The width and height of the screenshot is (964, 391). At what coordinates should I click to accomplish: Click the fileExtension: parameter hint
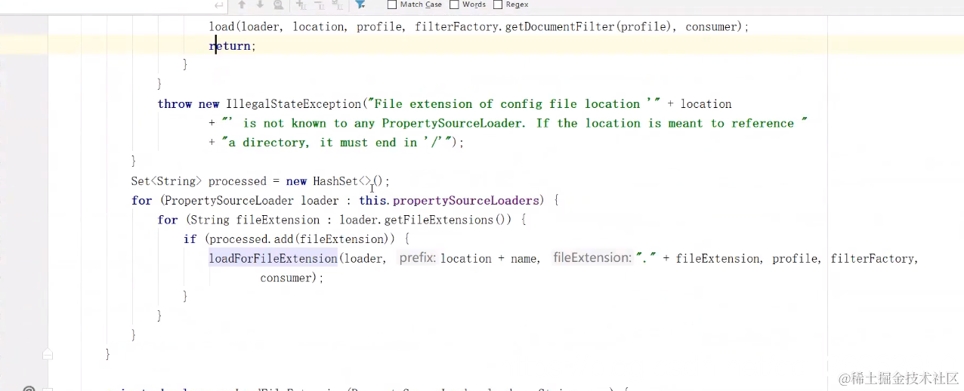[592, 258]
